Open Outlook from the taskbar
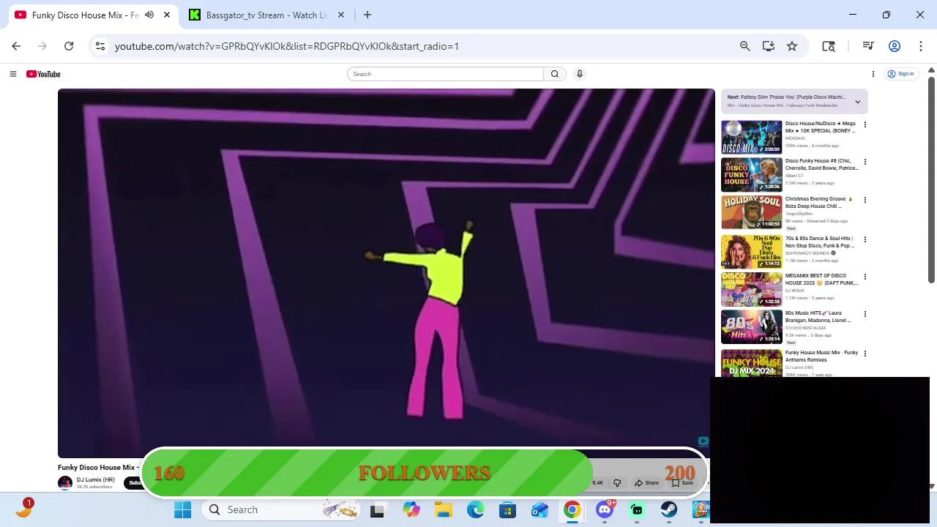 (540, 510)
